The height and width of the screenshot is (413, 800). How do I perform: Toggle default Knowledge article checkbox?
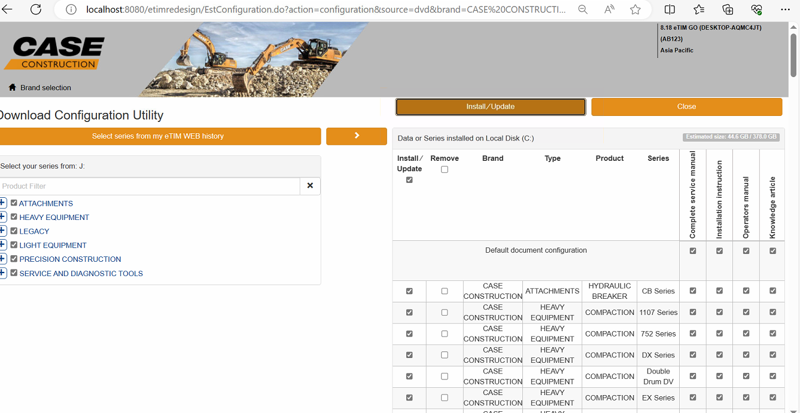pos(772,251)
